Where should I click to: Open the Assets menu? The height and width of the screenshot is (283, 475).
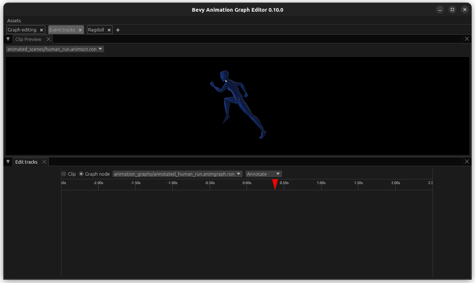14,20
